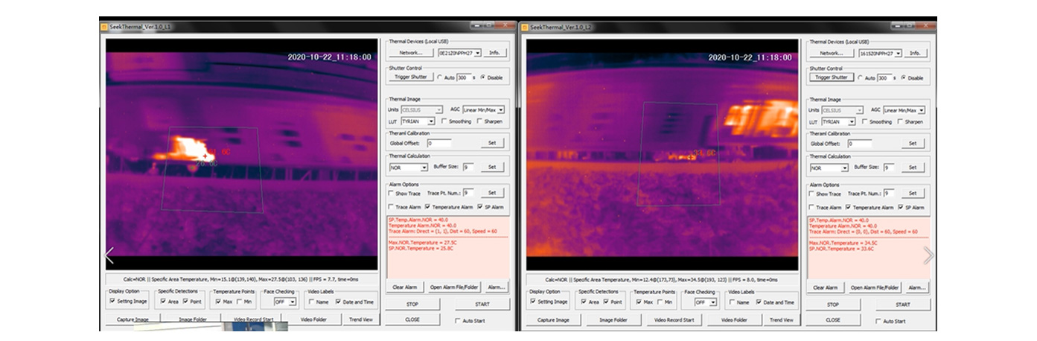Screen dimensions: 1037x341
Task: Click START button in L1 window
Action: (482, 305)
